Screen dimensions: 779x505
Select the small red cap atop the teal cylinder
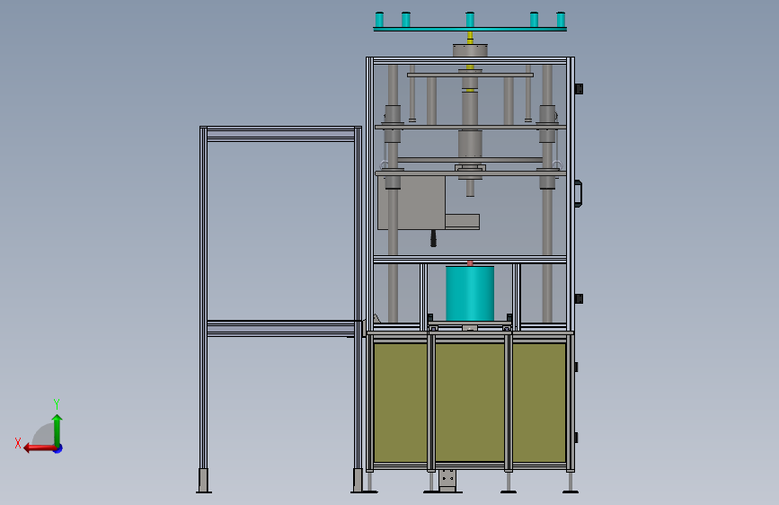coord(470,263)
